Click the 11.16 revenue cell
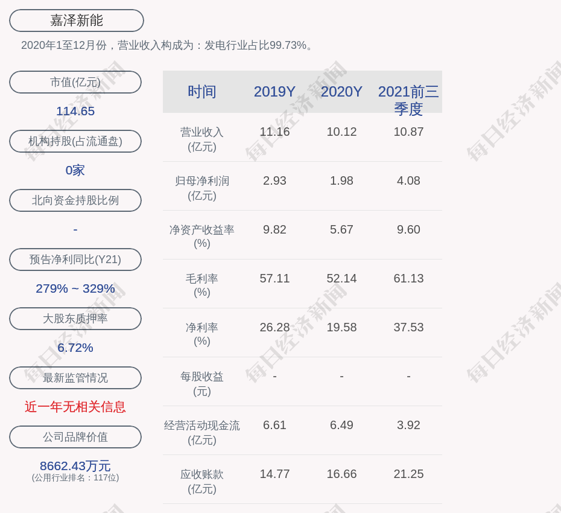This screenshot has width=561, height=513. point(275,132)
